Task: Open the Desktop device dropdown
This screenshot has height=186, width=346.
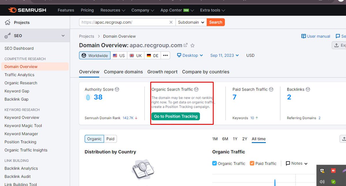Action: [x=190, y=55]
